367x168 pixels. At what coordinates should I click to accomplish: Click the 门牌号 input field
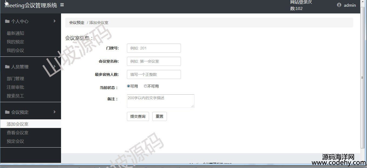click(x=154, y=48)
